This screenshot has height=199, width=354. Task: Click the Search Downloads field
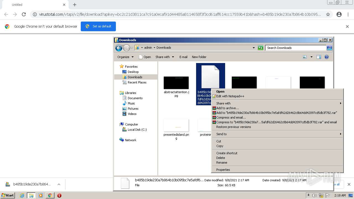[x=296, y=48]
